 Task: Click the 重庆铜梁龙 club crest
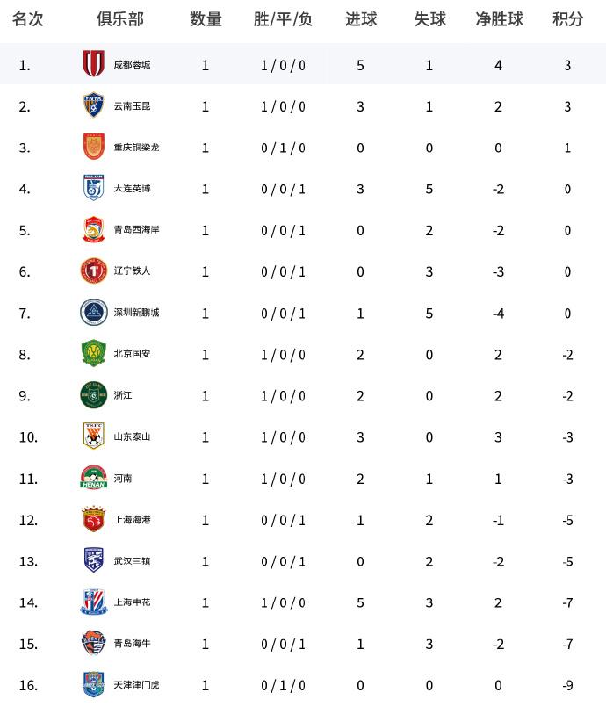tap(93, 147)
